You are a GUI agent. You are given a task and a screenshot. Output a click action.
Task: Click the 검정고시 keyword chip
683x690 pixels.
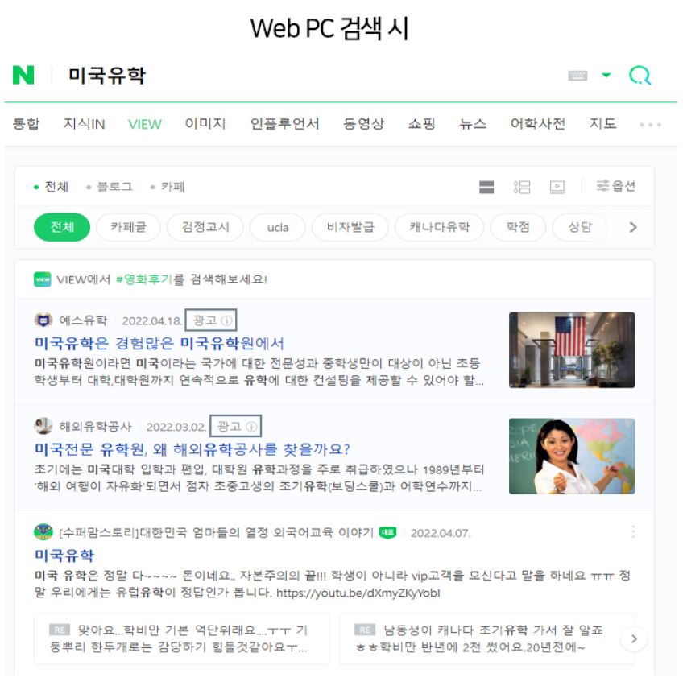tap(205, 227)
